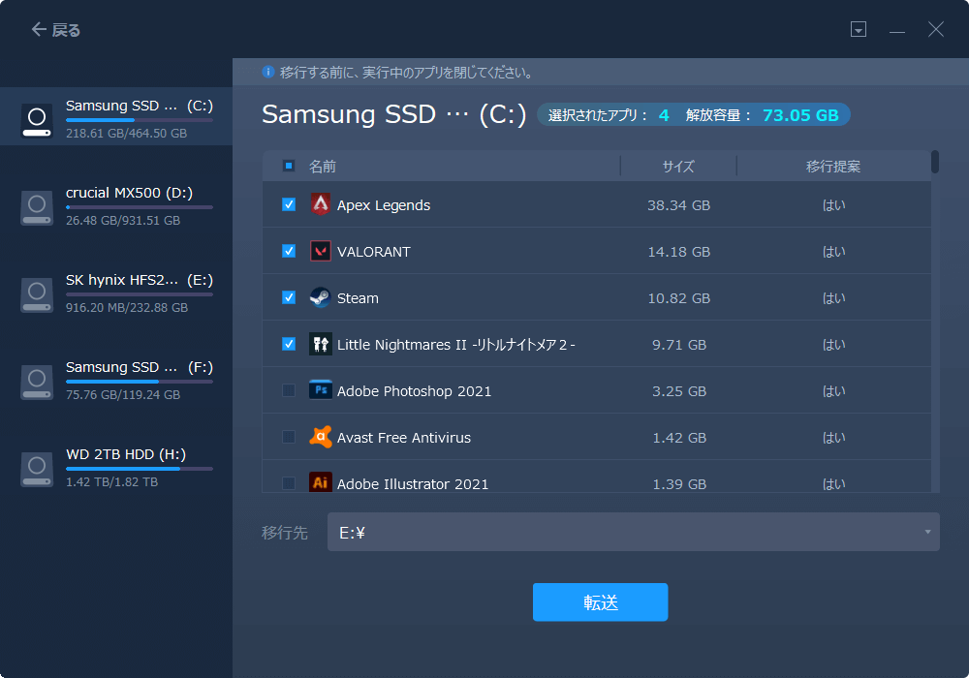Select Samsung SSD (C:) in the sidebar
Image resolution: width=969 pixels, height=678 pixels.
click(116, 116)
